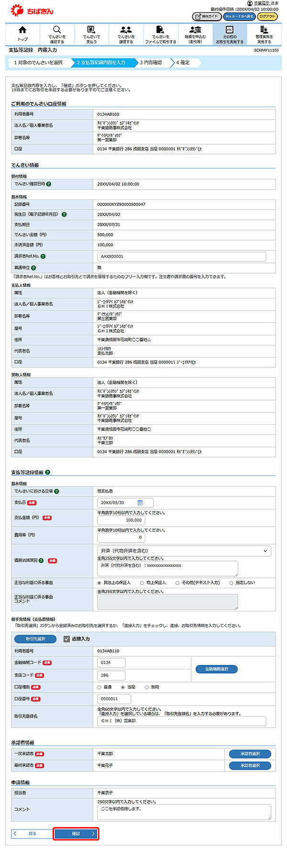Screen dimensions: 287x851
Task: Select 当座 account type radio
Action: [x=123, y=687]
